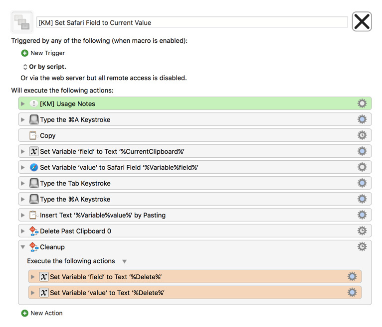Click the macro name text field

(x=192, y=22)
